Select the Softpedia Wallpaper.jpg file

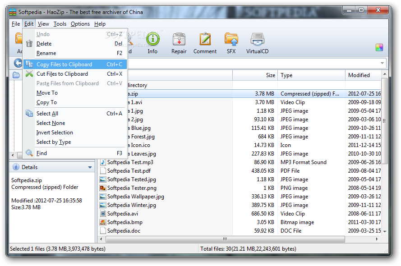pyautogui.click(x=240, y=197)
